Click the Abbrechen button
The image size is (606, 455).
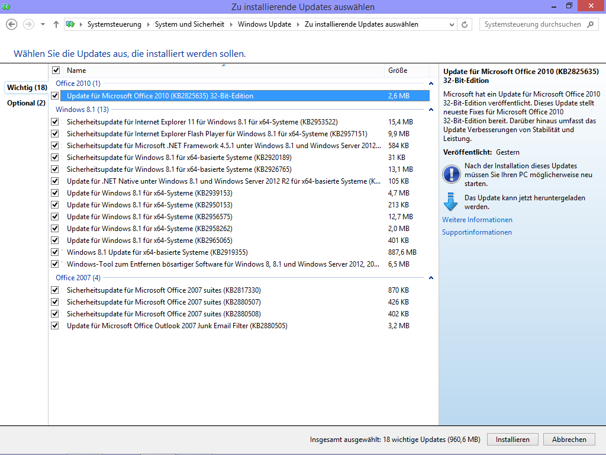[x=569, y=440]
